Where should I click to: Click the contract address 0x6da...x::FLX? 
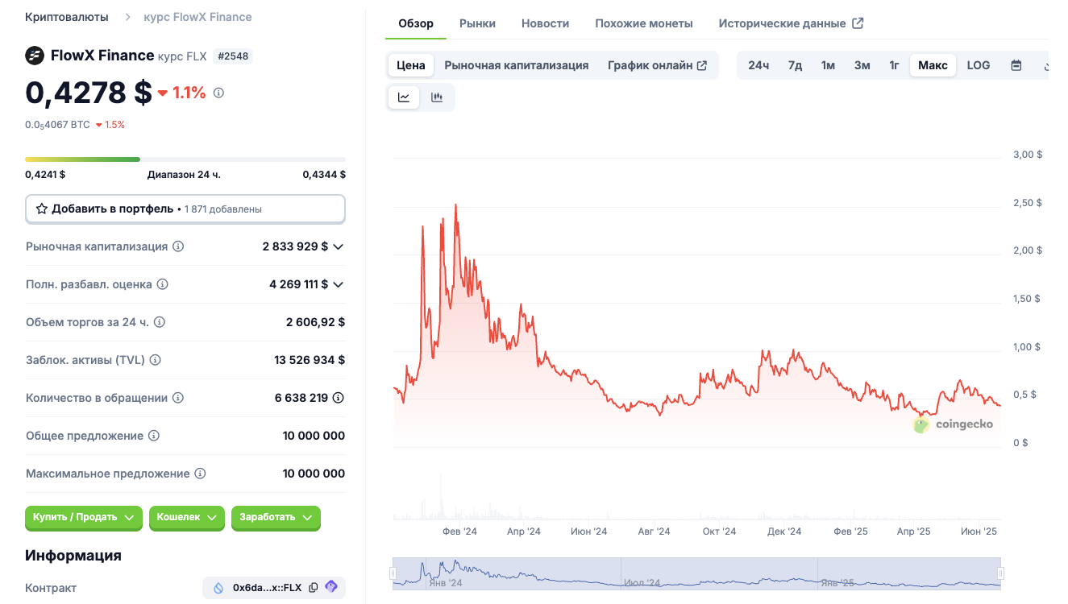tap(267, 588)
